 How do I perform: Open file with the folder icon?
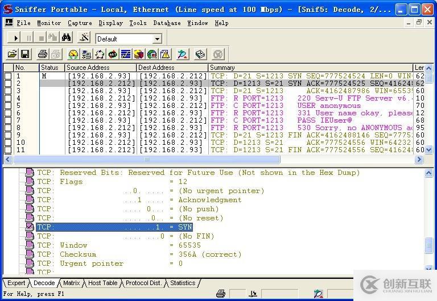tap(12, 55)
